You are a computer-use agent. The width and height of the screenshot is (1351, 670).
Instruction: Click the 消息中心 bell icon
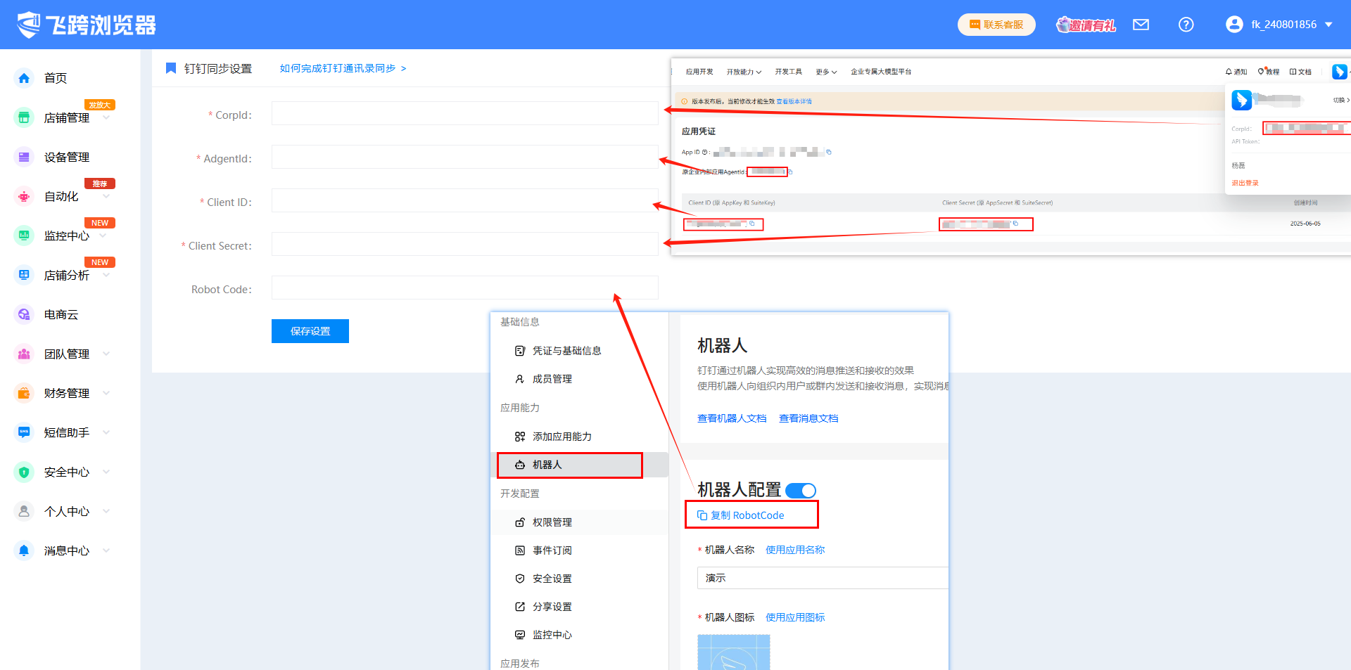24,550
